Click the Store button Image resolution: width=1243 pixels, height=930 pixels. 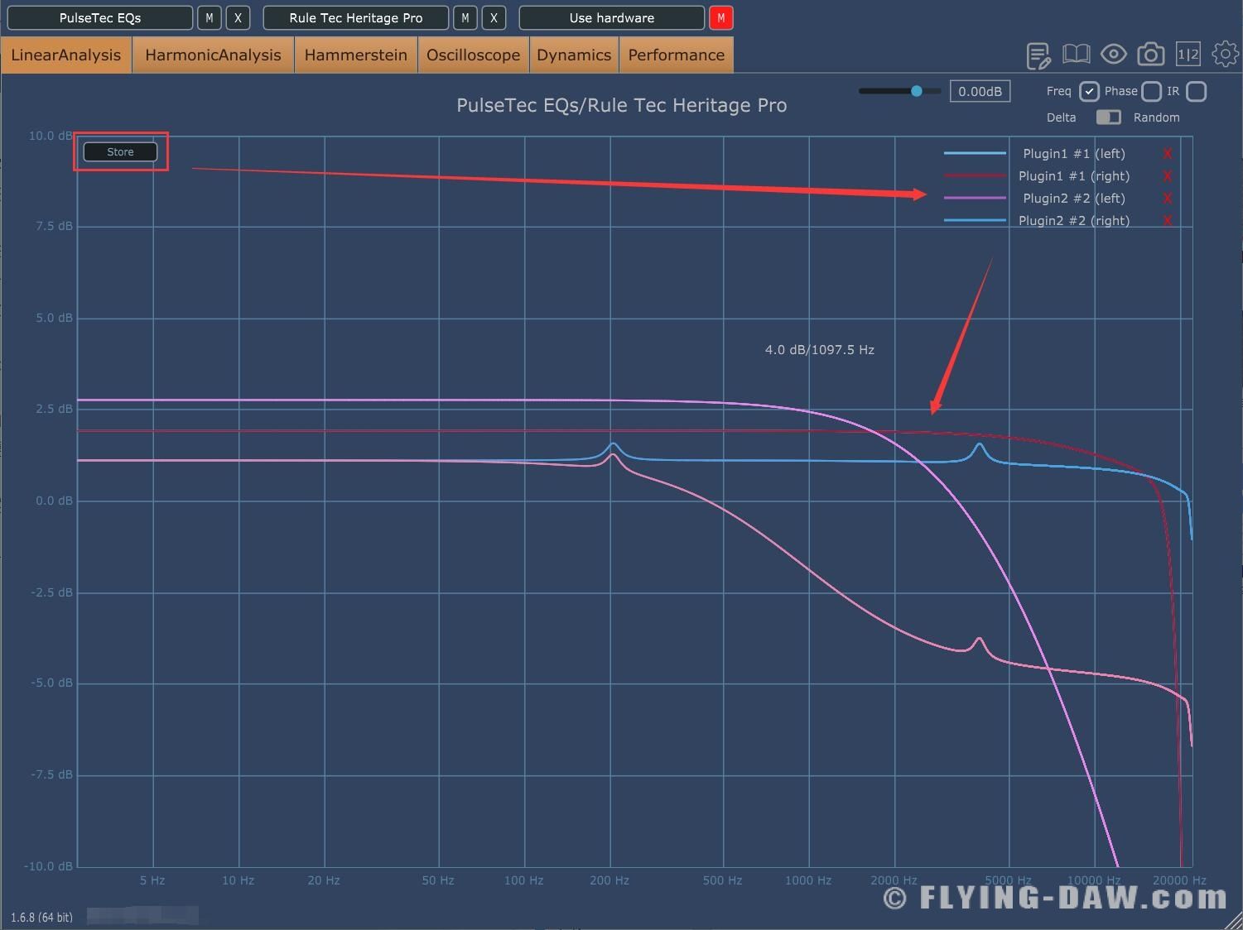[x=120, y=152]
